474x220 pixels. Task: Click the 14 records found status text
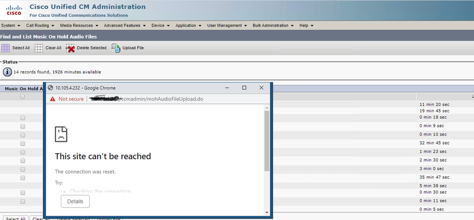coord(57,72)
